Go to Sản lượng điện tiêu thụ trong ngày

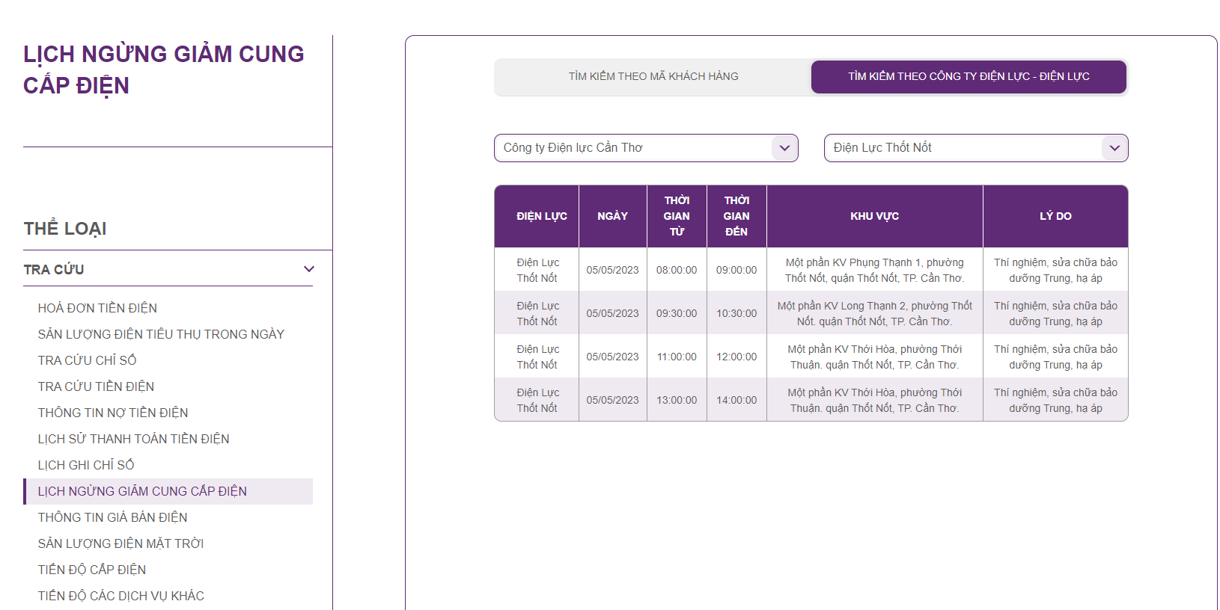[161, 334]
